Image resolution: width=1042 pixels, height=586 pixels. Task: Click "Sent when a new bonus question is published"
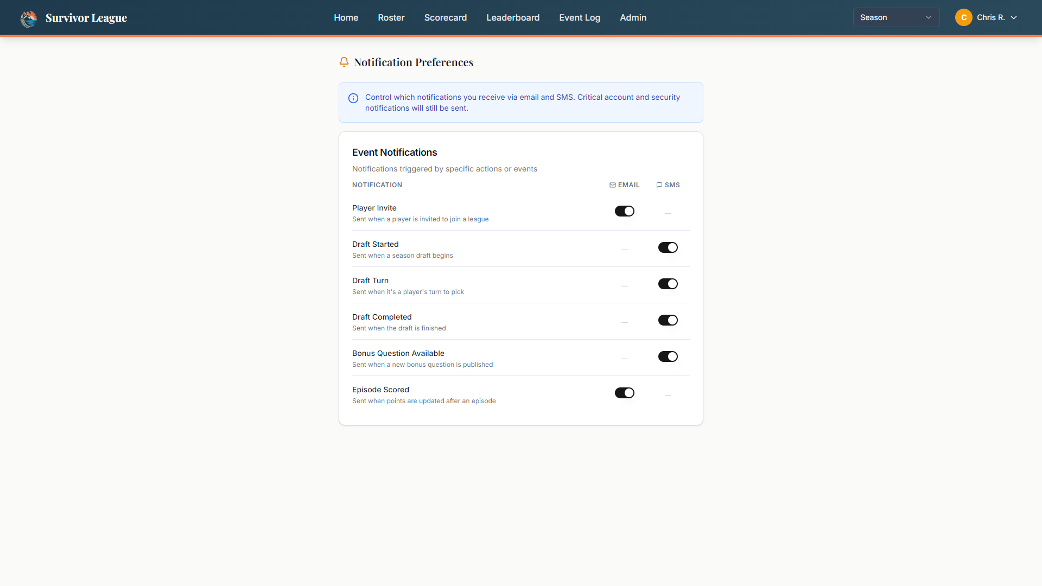423,365
